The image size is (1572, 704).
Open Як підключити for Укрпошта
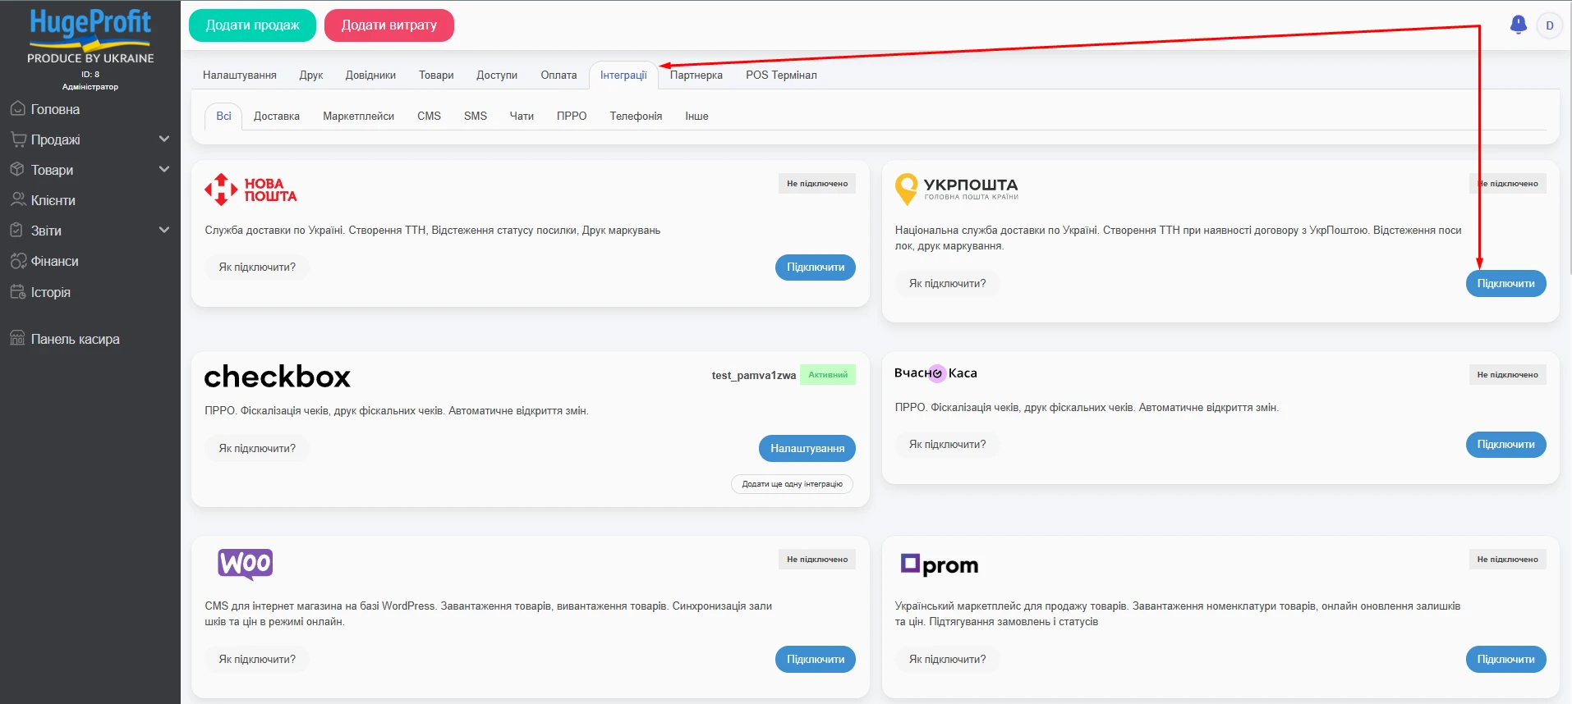[947, 283]
